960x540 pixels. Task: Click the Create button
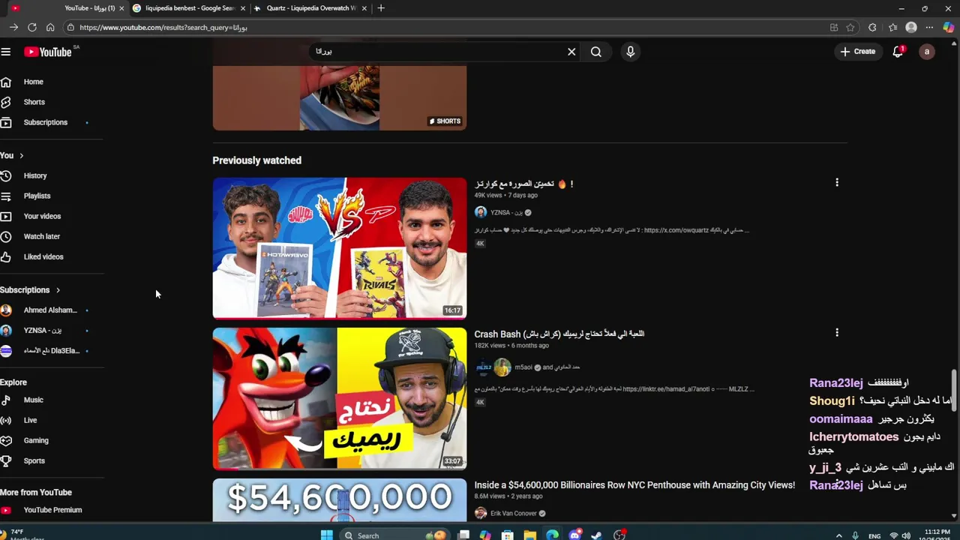pyautogui.click(x=857, y=52)
